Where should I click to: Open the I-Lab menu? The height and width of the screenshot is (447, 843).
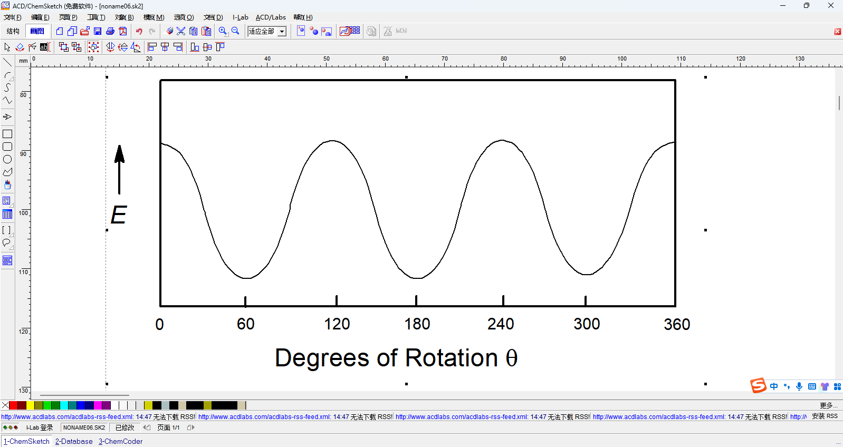[x=240, y=17]
